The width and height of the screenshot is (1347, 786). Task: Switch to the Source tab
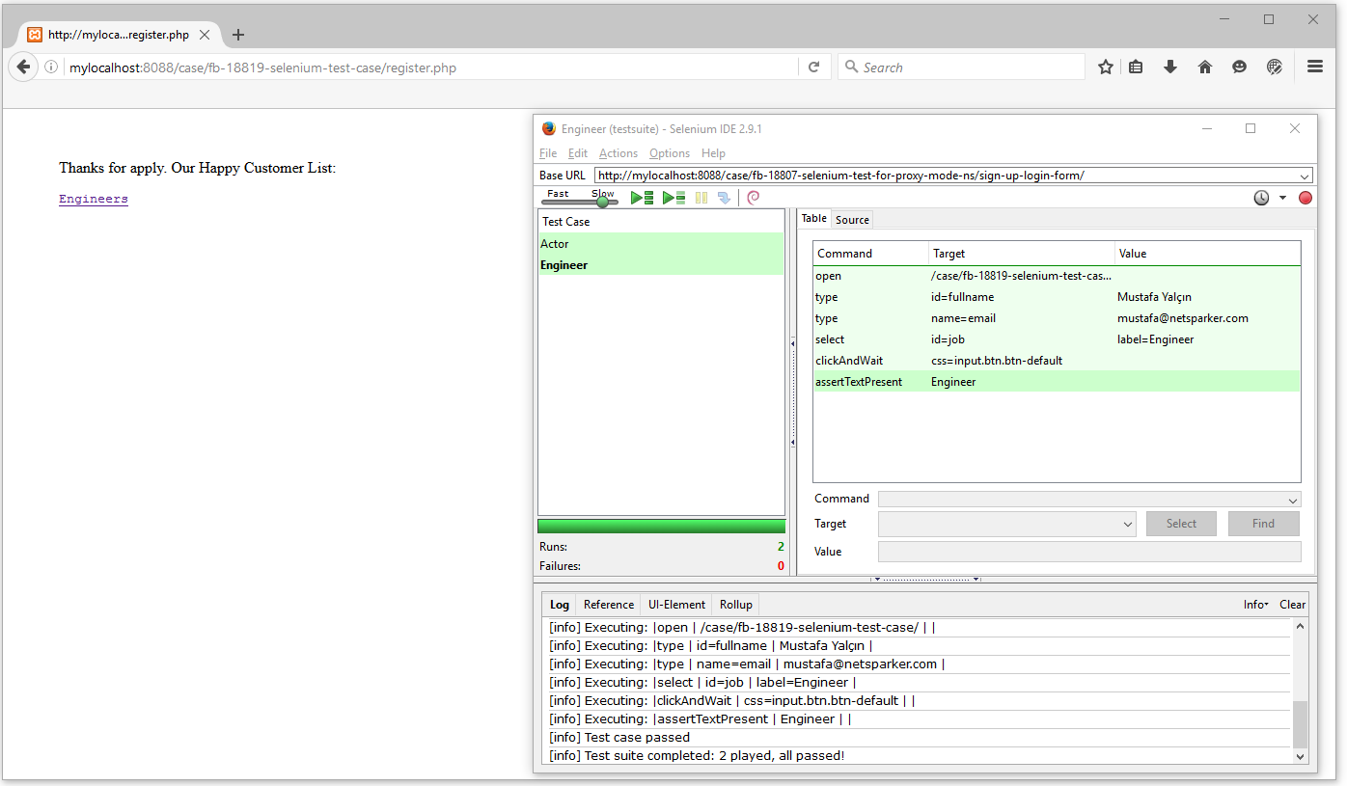852,219
